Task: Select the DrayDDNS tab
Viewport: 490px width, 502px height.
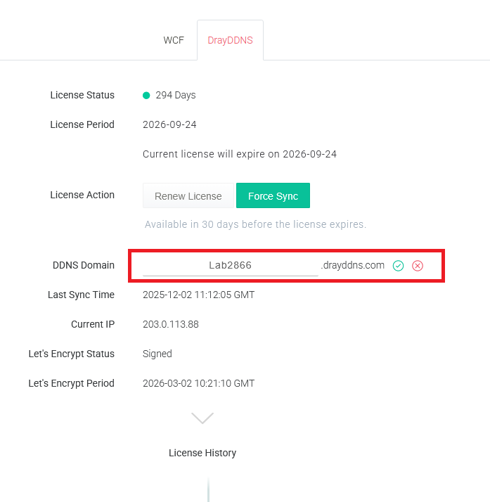Action: pos(230,40)
